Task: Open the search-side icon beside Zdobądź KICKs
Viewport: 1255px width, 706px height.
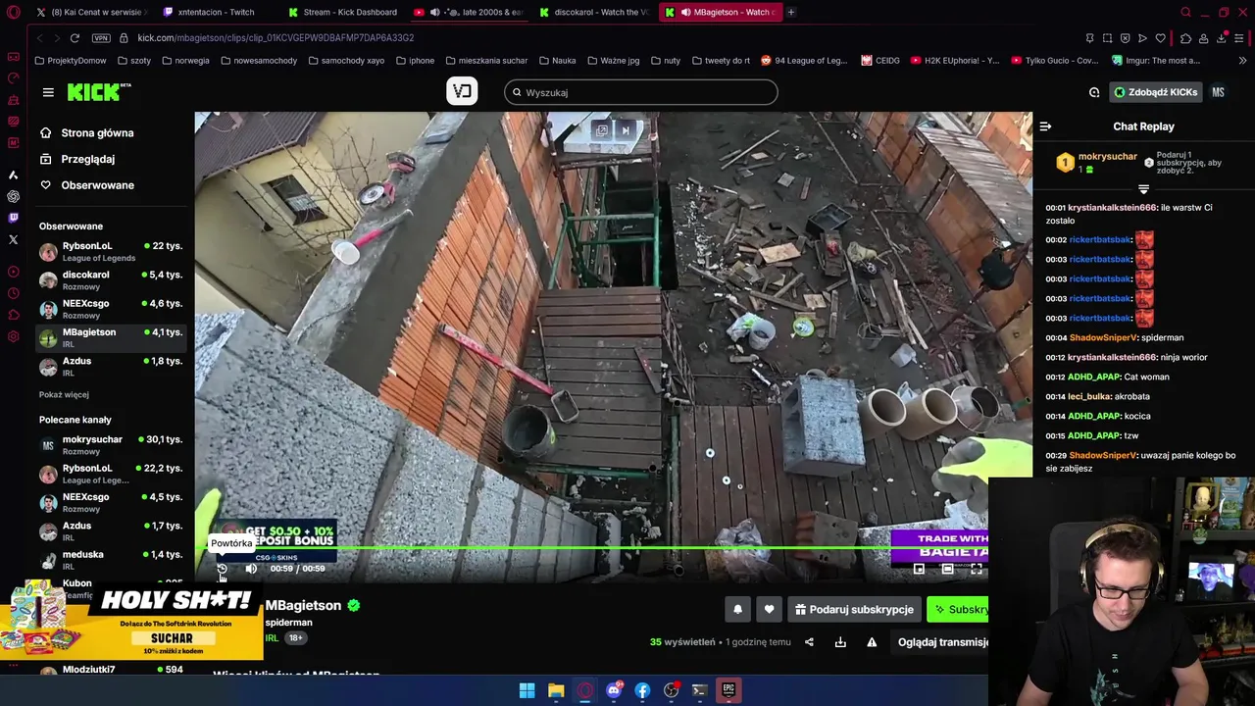Action: pos(1094,92)
